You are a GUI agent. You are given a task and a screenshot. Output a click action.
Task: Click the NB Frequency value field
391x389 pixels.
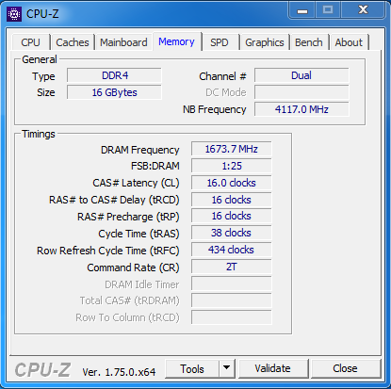tap(301, 109)
